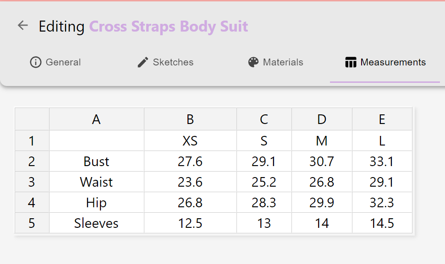Image resolution: width=445 pixels, height=264 pixels.
Task: Click the Measurements table icon
Action: point(351,62)
